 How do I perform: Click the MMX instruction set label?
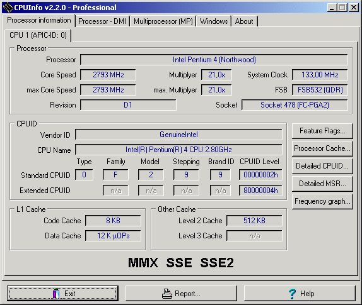[x=143, y=263]
